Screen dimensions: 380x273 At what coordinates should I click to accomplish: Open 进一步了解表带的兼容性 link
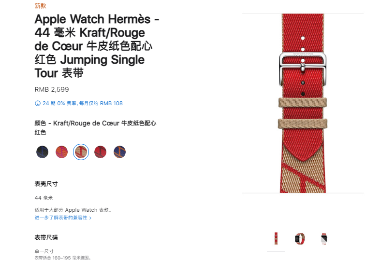pyautogui.click(x=61, y=218)
